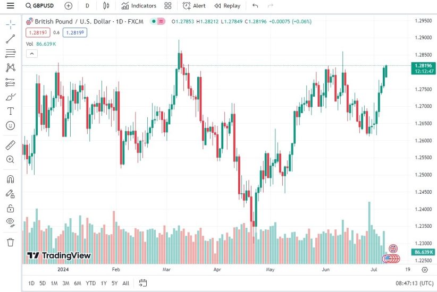Pick the ruler measure tool
The height and width of the screenshot is (292, 437).
pos(10,145)
